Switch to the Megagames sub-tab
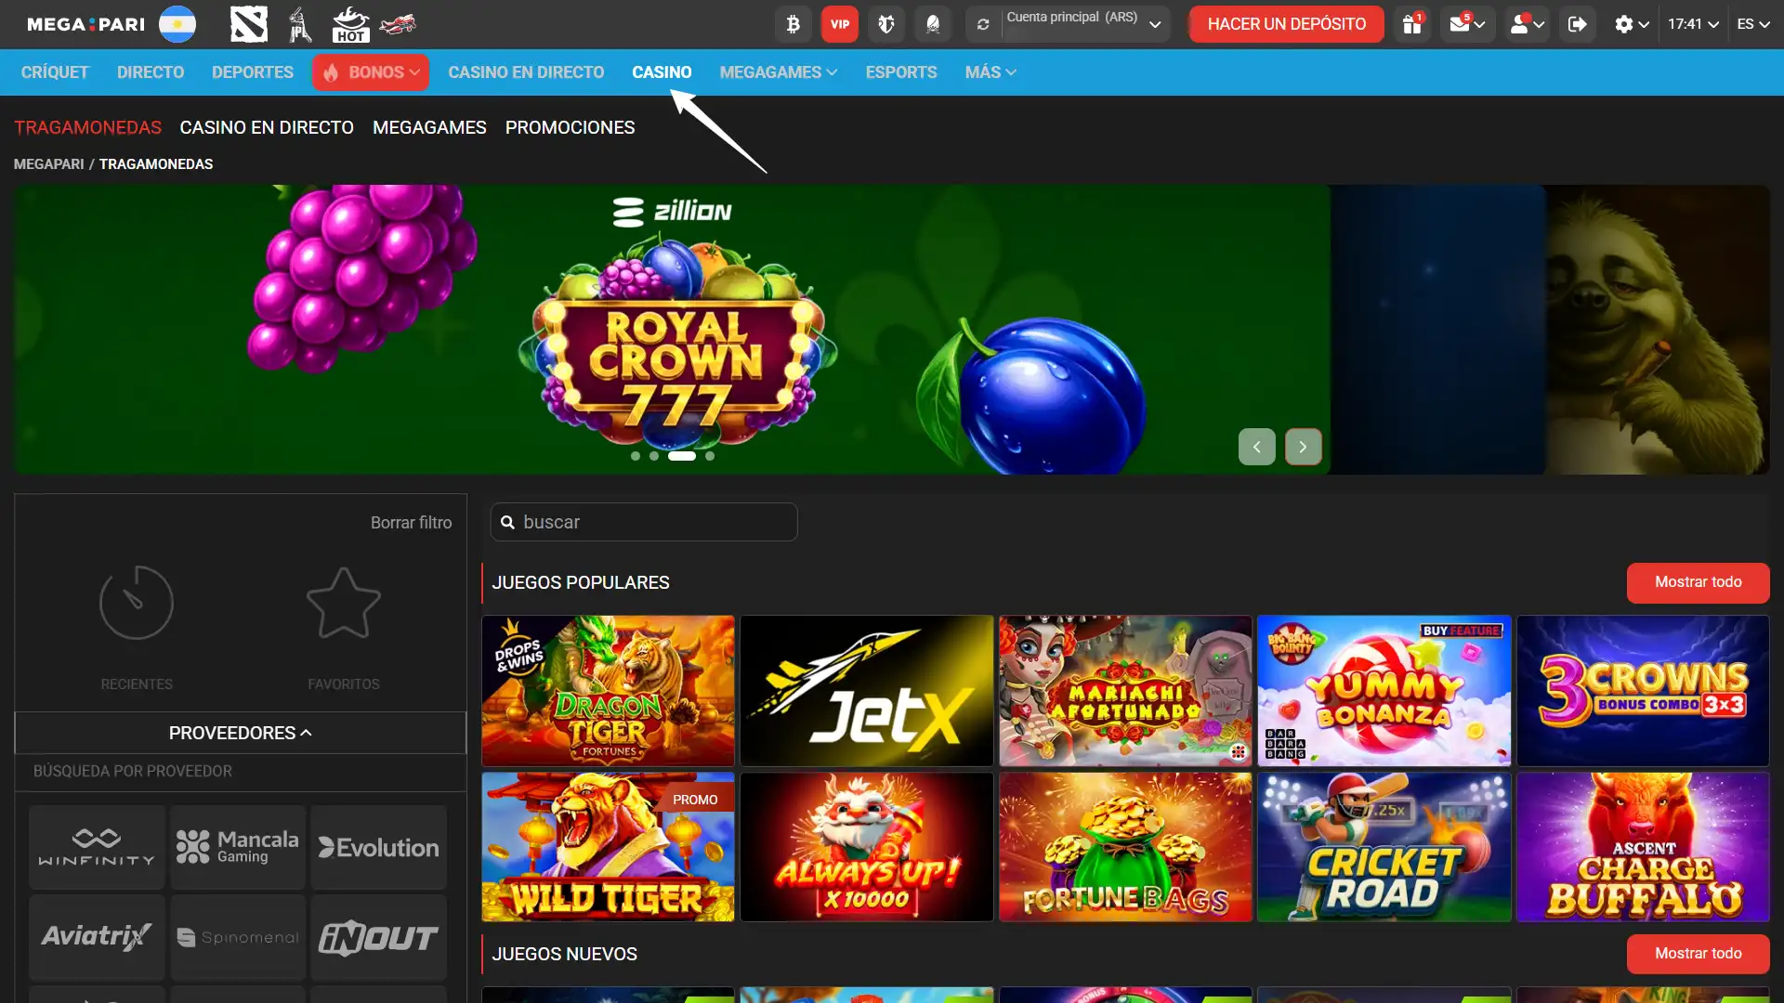 tap(429, 128)
